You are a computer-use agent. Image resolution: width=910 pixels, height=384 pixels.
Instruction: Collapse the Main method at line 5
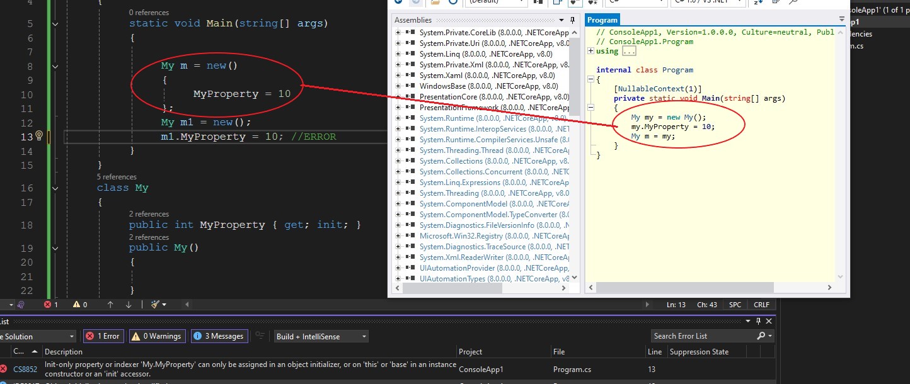coord(55,24)
